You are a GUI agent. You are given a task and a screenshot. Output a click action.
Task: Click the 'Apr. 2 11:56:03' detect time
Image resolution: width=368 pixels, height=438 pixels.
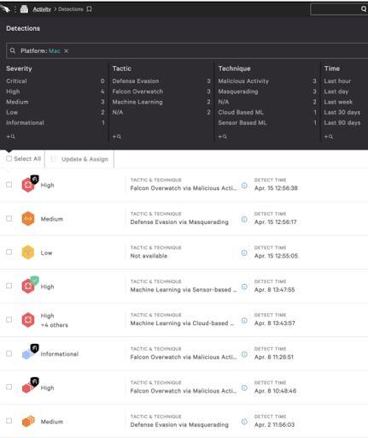(x=274, y=424)
